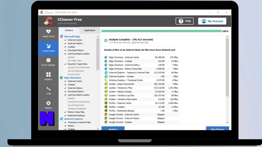262x147 pixels.
Task: Select the Edge Chromium - Internet History row
Action: point(142,65)
